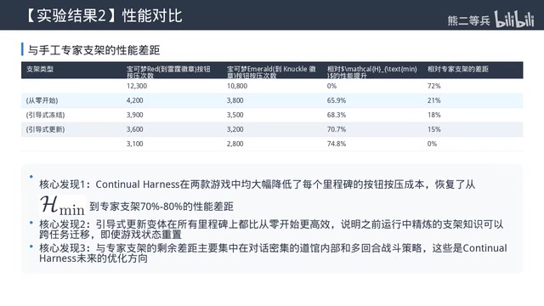The image size is (544, 306).
Task: Click the 宝可梦Emerald button press column header
Action: click(271, 71)
